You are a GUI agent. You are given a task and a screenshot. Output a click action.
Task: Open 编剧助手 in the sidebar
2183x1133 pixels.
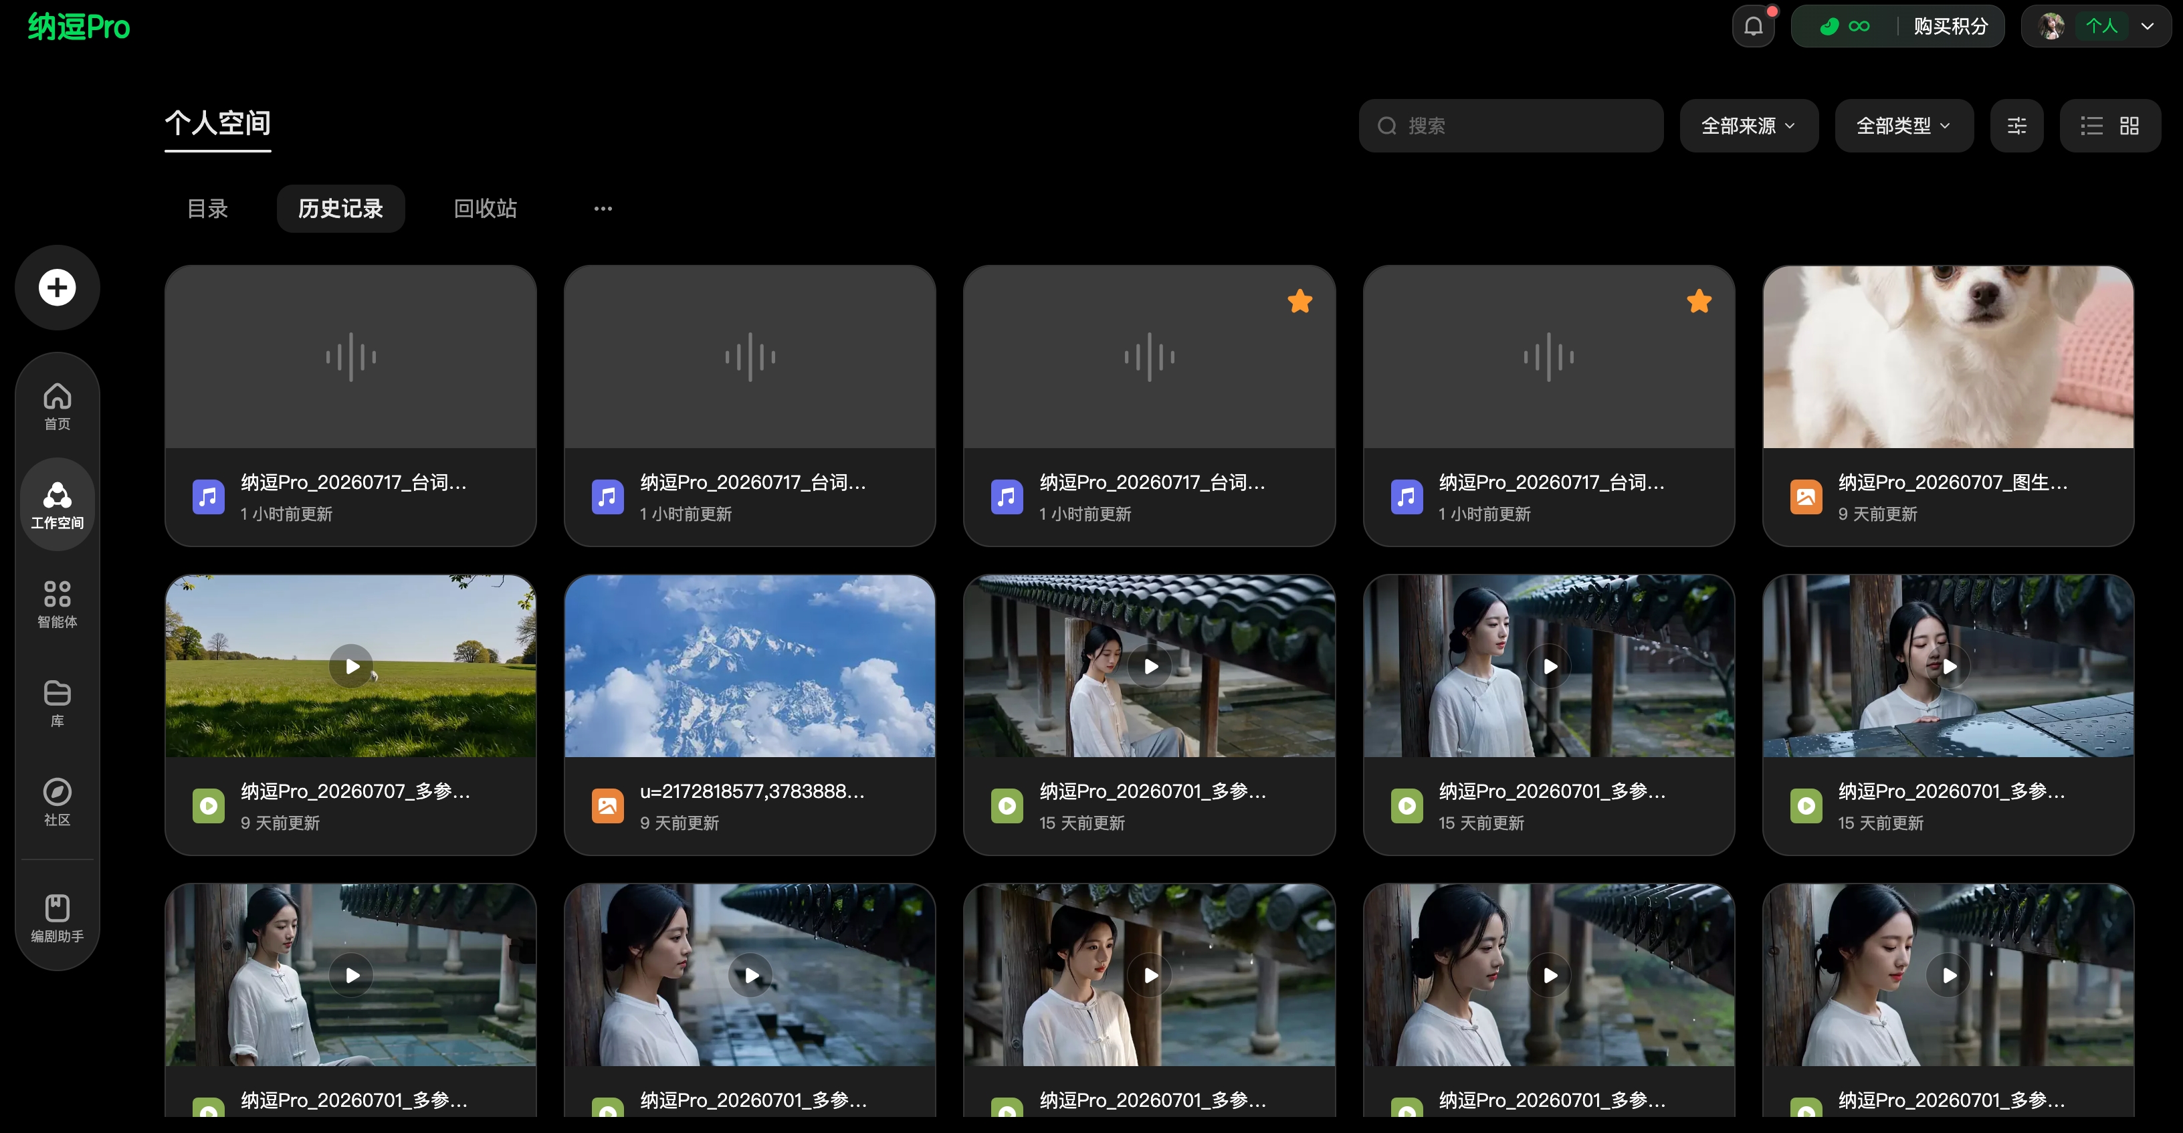57,918
